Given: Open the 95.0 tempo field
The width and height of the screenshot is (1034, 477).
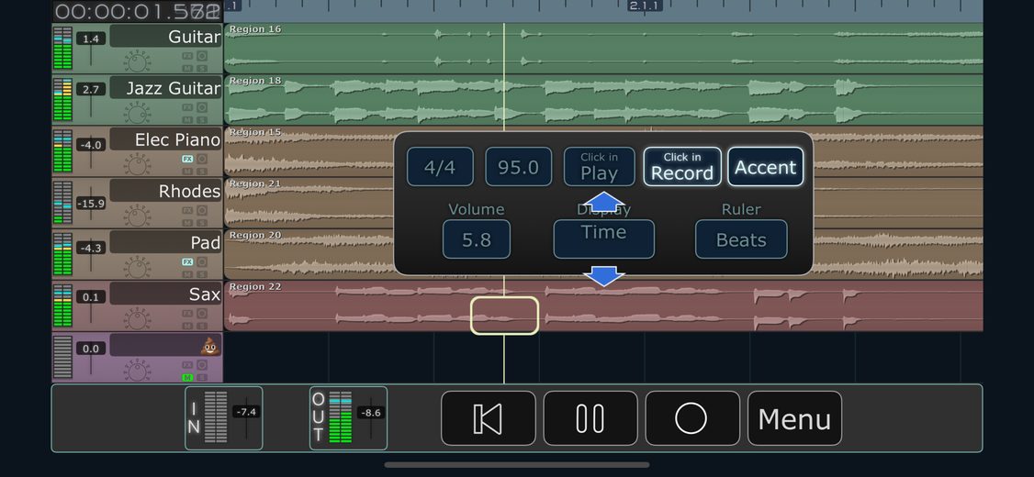Looking at the screenshot, I should click(x=518, y=167).
